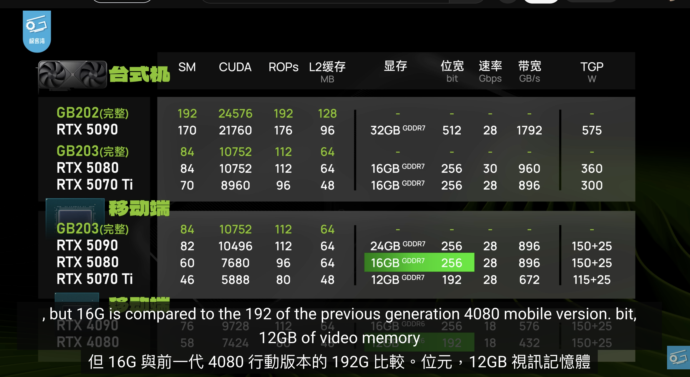690x377 pixels.
Task: Click the 显存 column header
Action: coord(395,66)
